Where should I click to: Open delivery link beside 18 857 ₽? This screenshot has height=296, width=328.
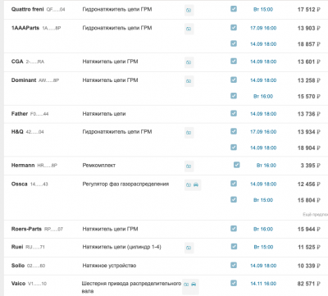(x=263, y=44)
